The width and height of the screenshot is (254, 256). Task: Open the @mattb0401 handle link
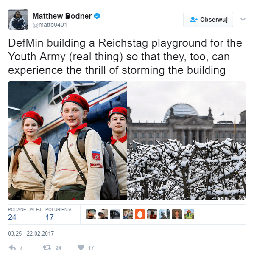click(50, 25)
